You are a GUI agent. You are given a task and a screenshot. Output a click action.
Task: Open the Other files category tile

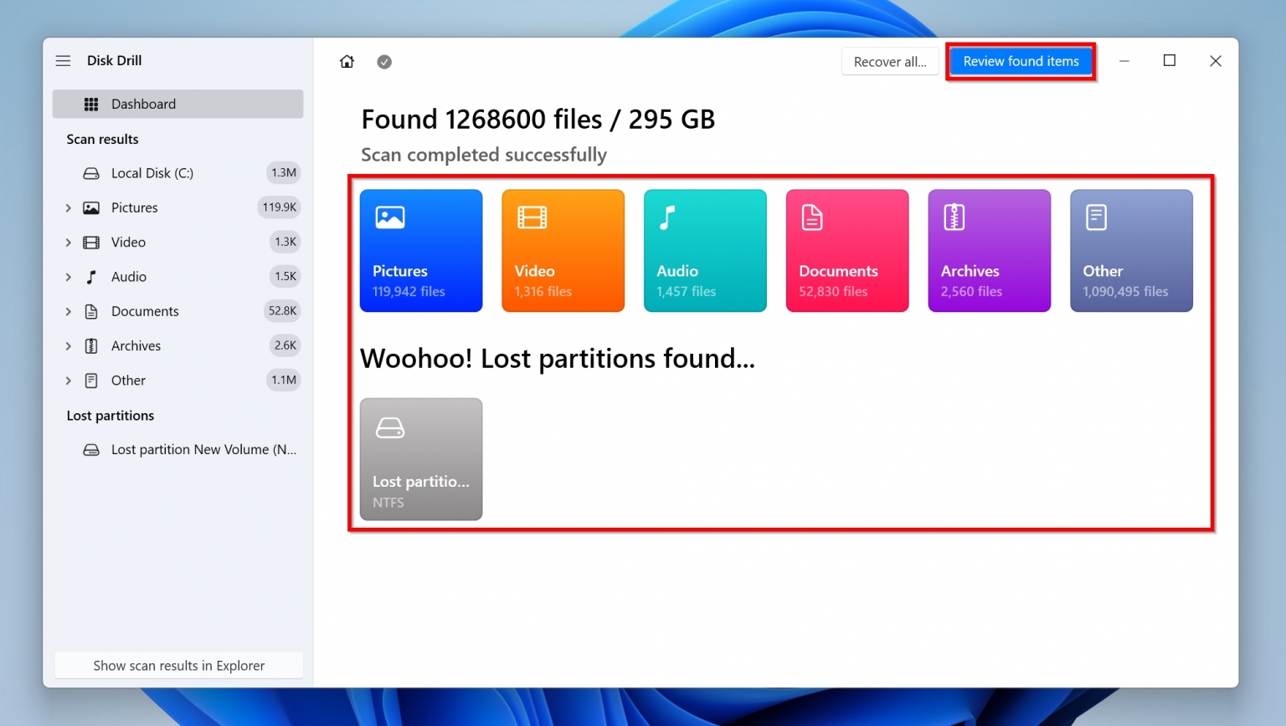click(x=1131, y=250)
